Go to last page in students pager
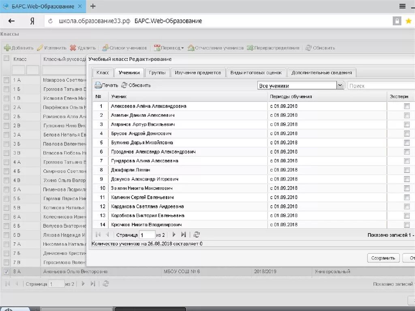The width and height of the screenshot is (415, 311). (x=184, y=235)
